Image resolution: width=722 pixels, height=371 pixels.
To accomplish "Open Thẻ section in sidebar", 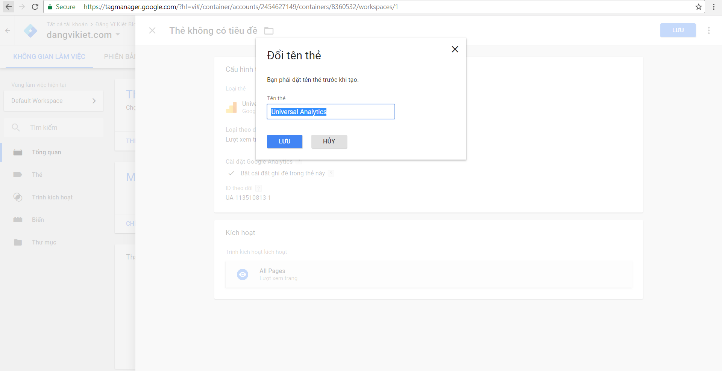I will click(x=37, y=175).
